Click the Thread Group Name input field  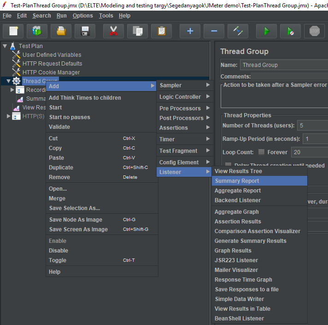pos(283,65)
